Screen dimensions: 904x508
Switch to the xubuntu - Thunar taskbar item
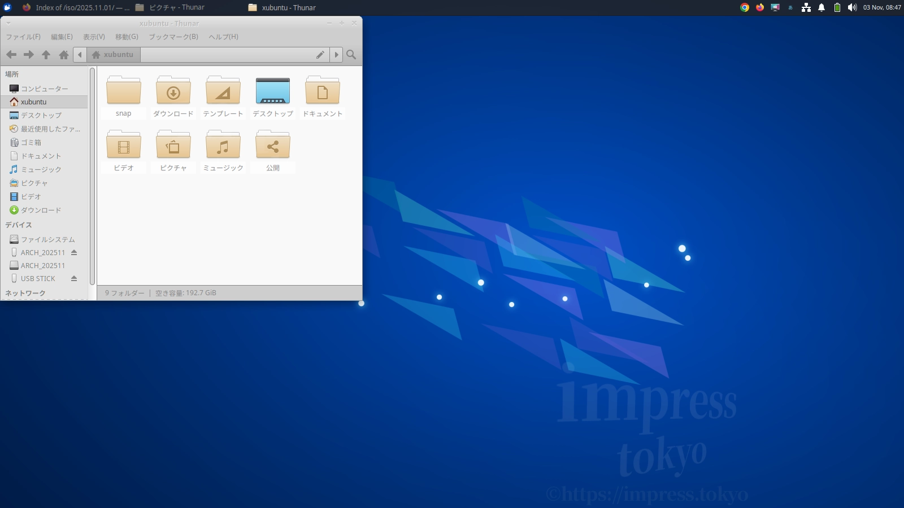pos(282,7)
